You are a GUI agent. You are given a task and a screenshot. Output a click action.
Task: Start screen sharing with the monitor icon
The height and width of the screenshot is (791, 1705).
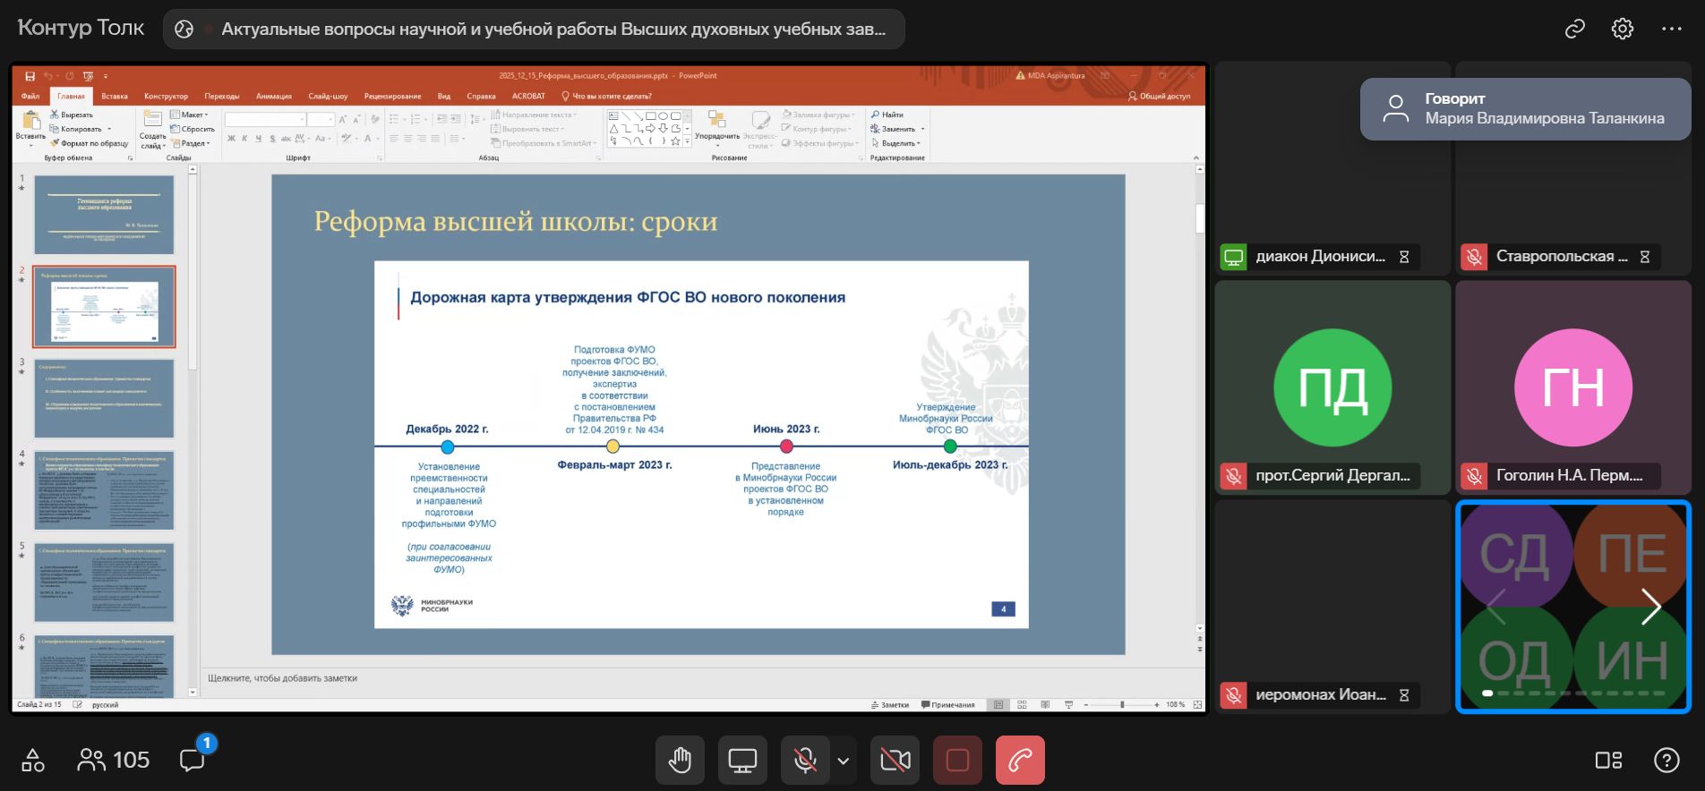(742, 761)
